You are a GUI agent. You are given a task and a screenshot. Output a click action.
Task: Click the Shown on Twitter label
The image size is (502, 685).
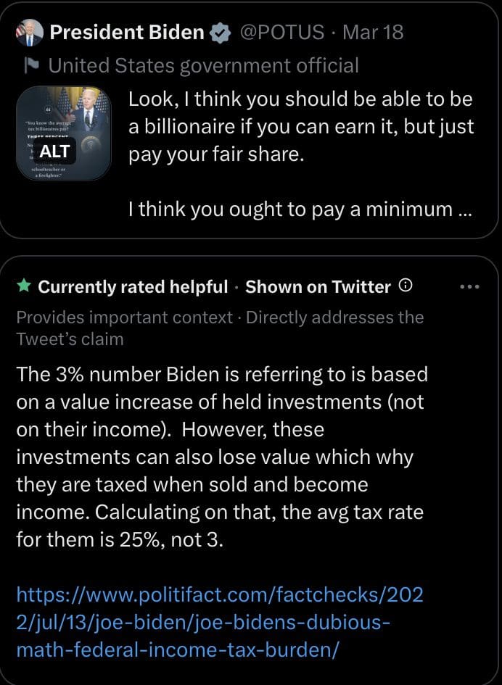coord(318,287)
